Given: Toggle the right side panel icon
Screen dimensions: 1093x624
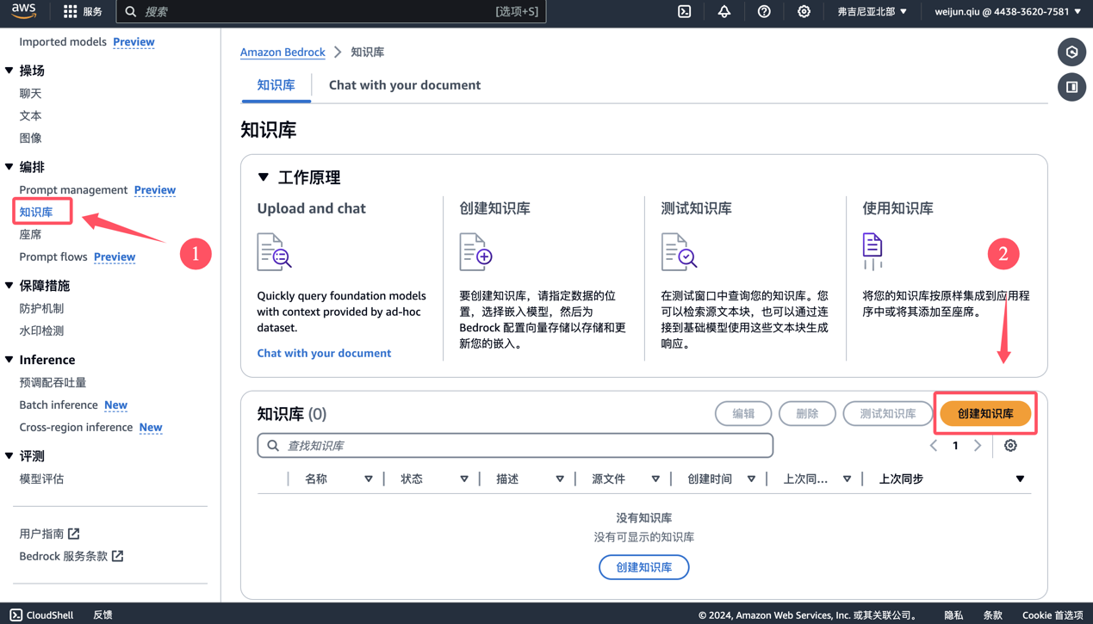Looking at the screenshot, I should click(1071, 87).
